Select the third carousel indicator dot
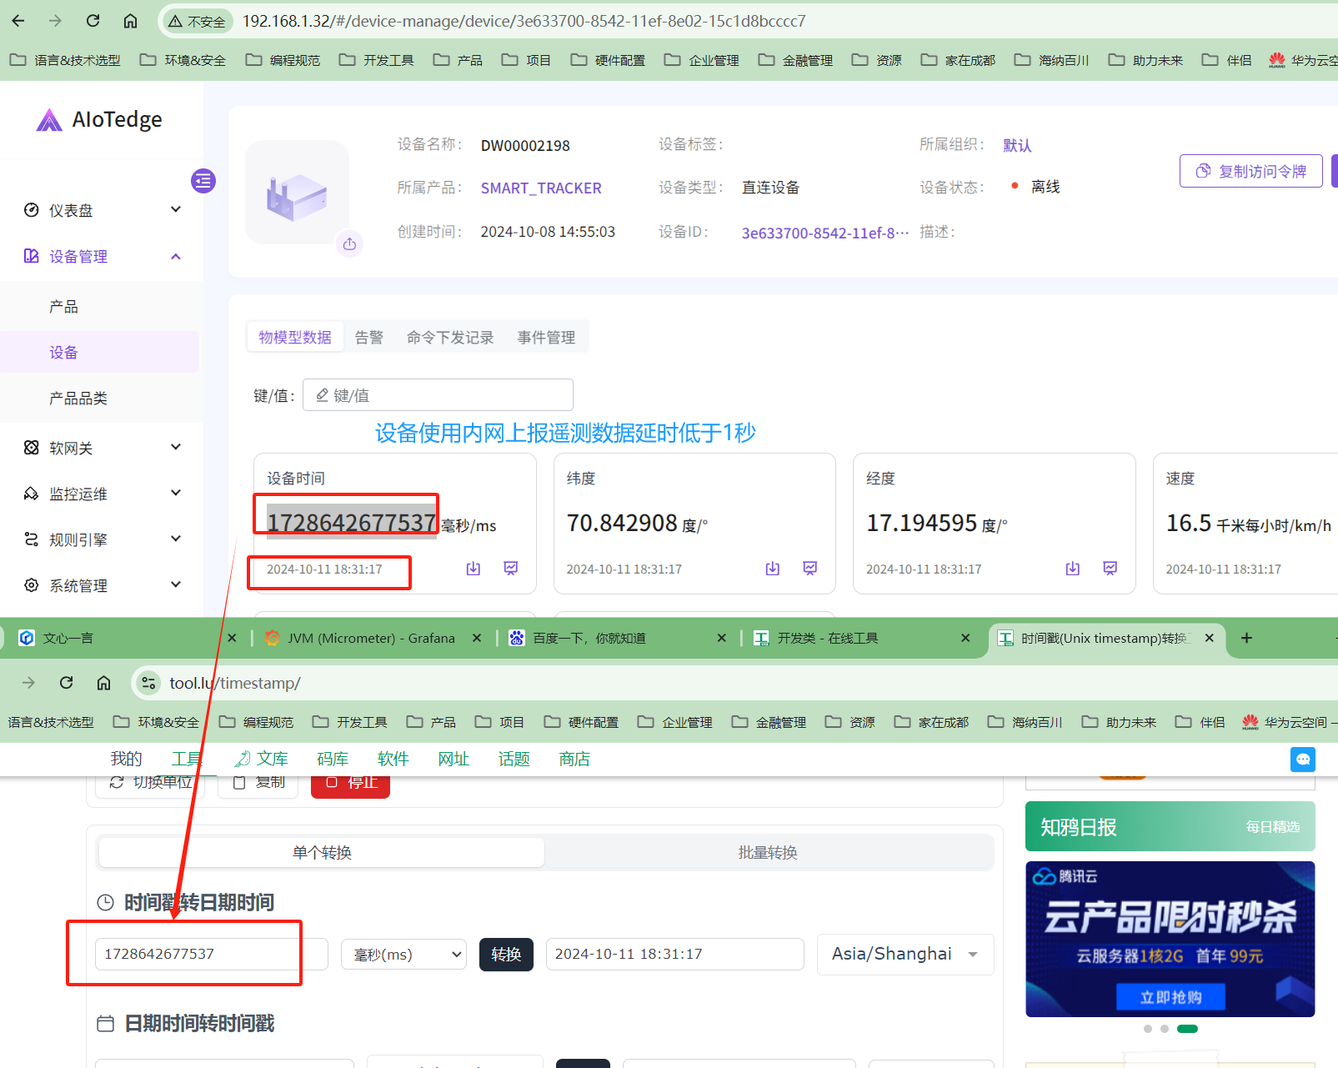The height and width of the screenshot is (1068, 1338). 1187,1029
